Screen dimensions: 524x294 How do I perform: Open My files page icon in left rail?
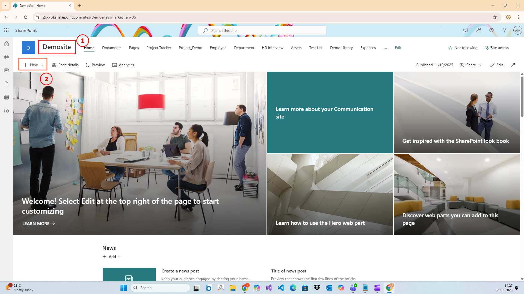point(7,84)
